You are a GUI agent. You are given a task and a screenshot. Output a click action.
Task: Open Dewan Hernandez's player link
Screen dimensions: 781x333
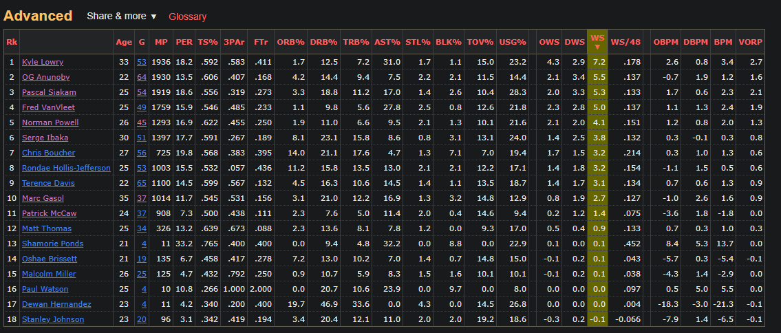(56, 304)
